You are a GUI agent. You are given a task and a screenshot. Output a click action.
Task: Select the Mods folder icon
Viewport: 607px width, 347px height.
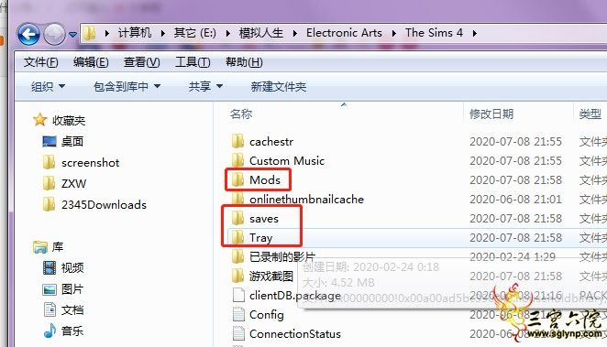tap(237, 179)
